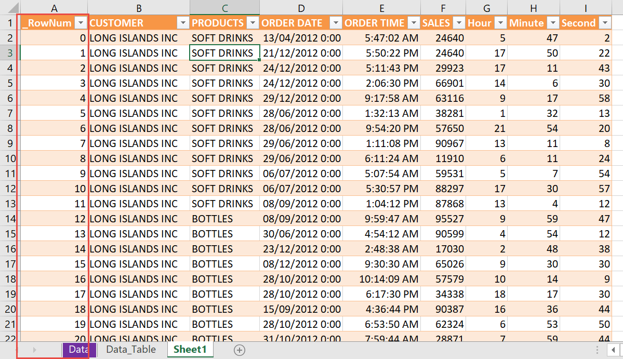This screenshot has height=359, width=623.
Task: Click time cell 5:11:43 PM
Action: coord(381,68)
